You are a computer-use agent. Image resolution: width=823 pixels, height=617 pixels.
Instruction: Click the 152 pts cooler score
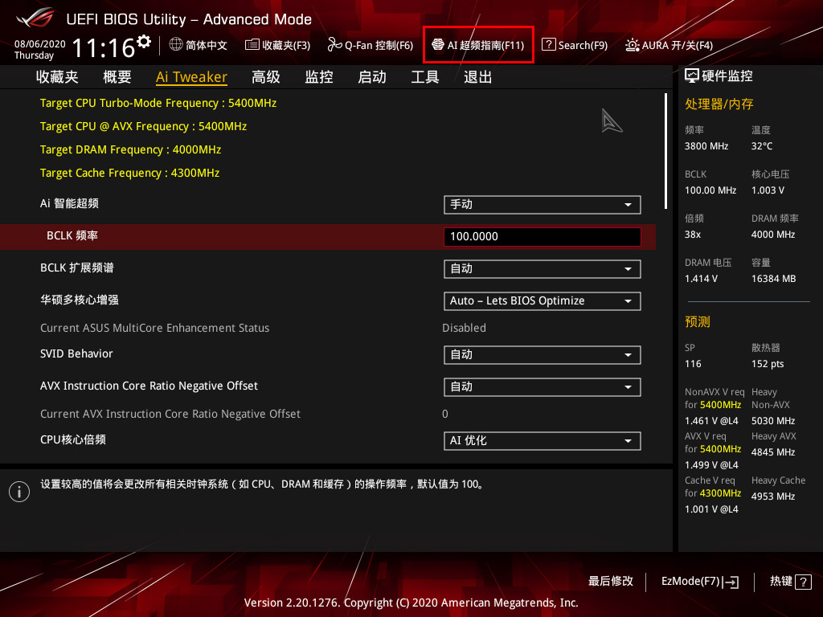click(768, 364)
